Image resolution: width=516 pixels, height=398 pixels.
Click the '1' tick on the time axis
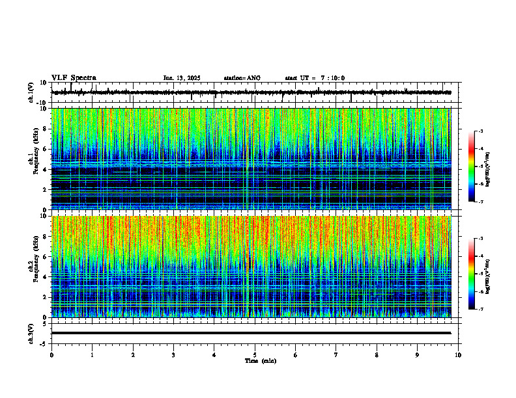(93, 355)
